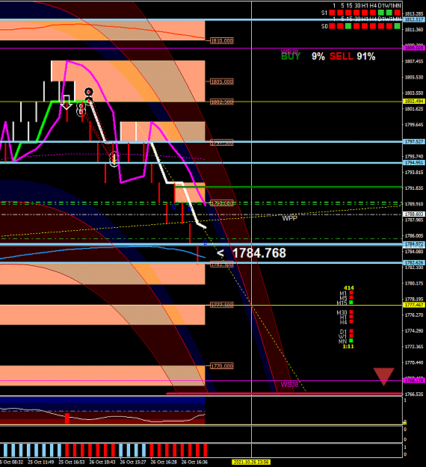426x467 pixels.
Task: Click the blue 1794.951 price axis tag
Action: coord(414,163)
